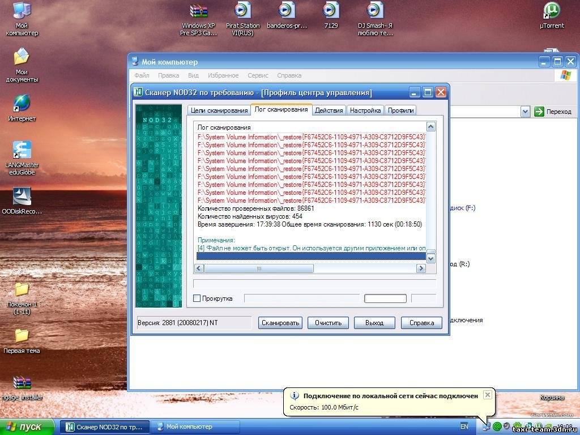Open the Избранное menu in Мой компьютер
The image size is (580, 435).
click(223, 75)
